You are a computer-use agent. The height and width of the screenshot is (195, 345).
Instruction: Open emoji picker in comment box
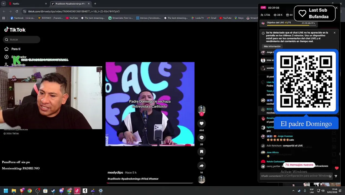330,176
